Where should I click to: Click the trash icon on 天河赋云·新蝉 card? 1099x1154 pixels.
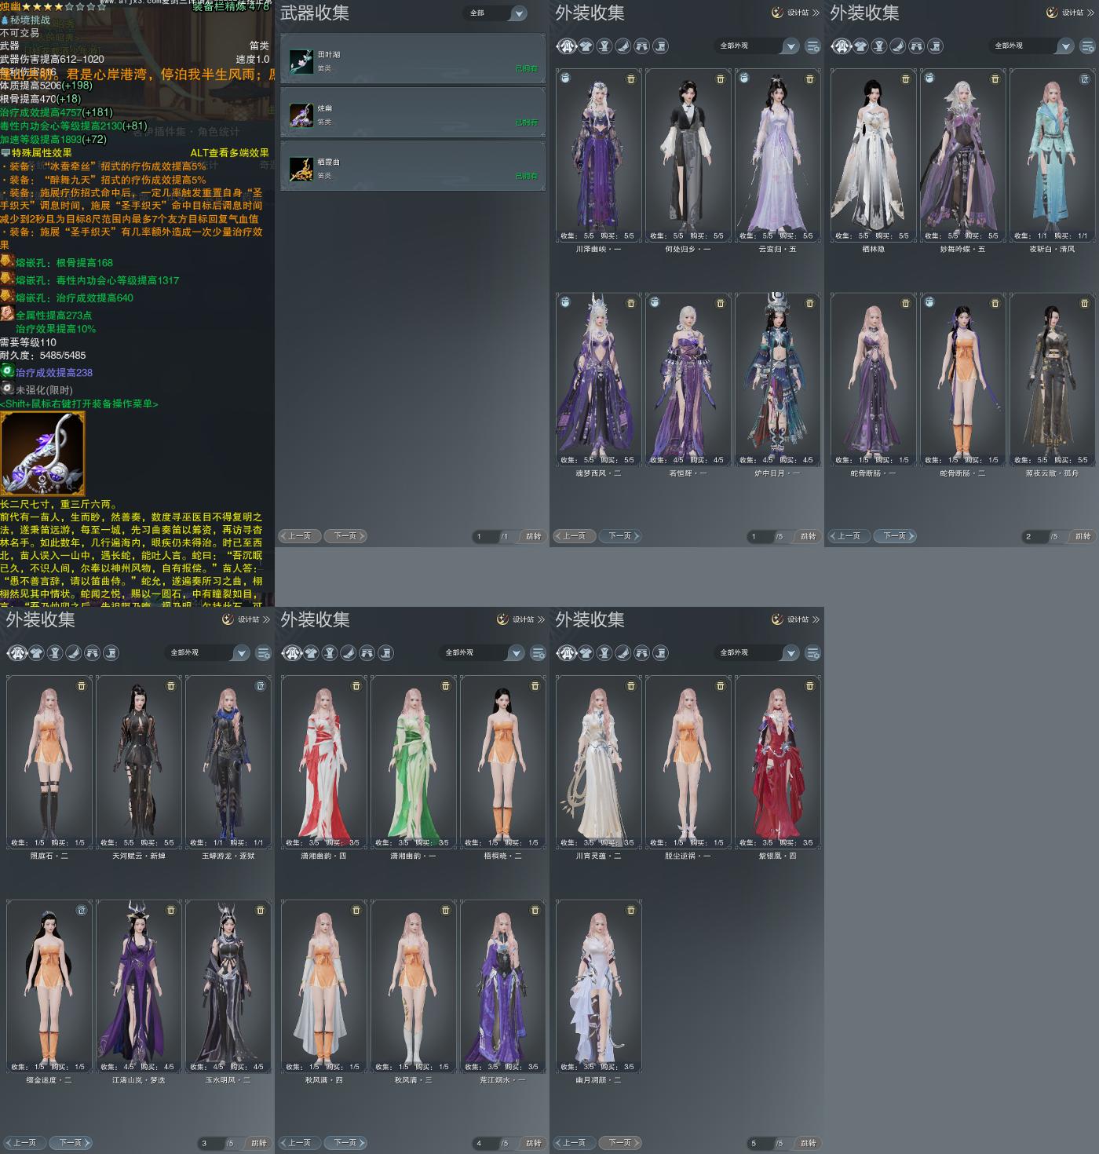(171, 686)
